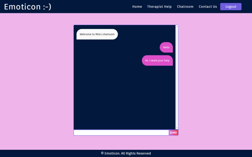The image size is (252, 157).
Task: Click the chat scrollbar up arrow
Action: (177, 27)
